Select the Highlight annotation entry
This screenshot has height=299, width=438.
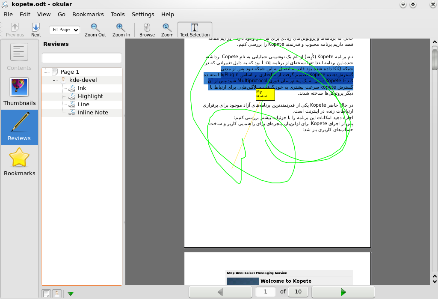(82, 96)
